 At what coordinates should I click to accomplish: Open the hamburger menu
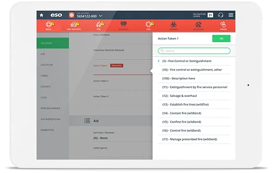coord(231,15)
